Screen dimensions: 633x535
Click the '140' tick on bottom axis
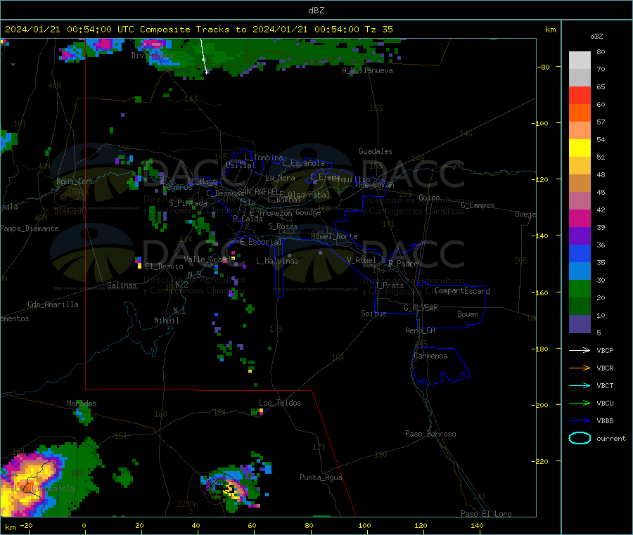pos(477,525)
